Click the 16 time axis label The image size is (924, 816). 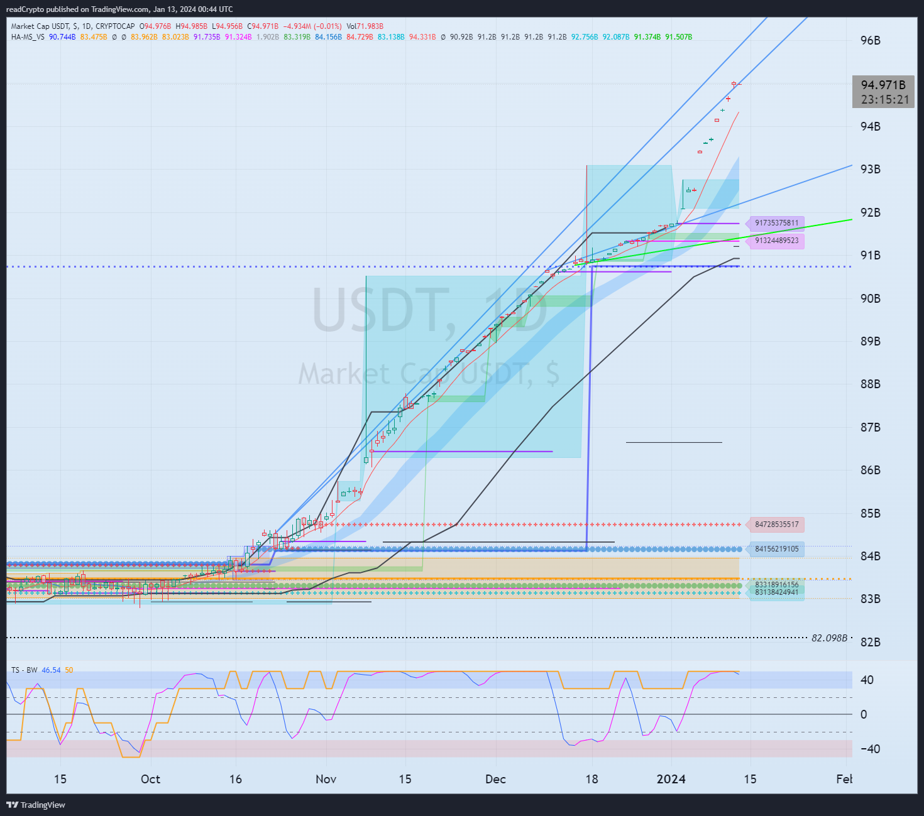(235, 779)
